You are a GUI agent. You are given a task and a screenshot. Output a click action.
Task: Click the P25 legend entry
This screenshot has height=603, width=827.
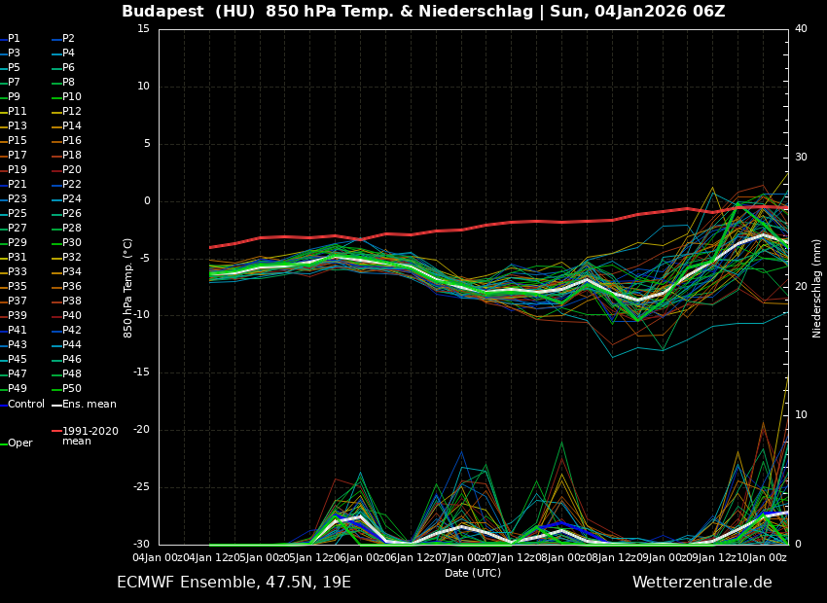pyautogui.click(x=18, y=214)
